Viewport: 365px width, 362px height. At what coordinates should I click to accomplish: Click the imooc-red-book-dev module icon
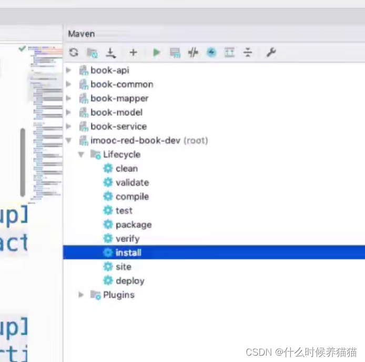coord(84,140)
